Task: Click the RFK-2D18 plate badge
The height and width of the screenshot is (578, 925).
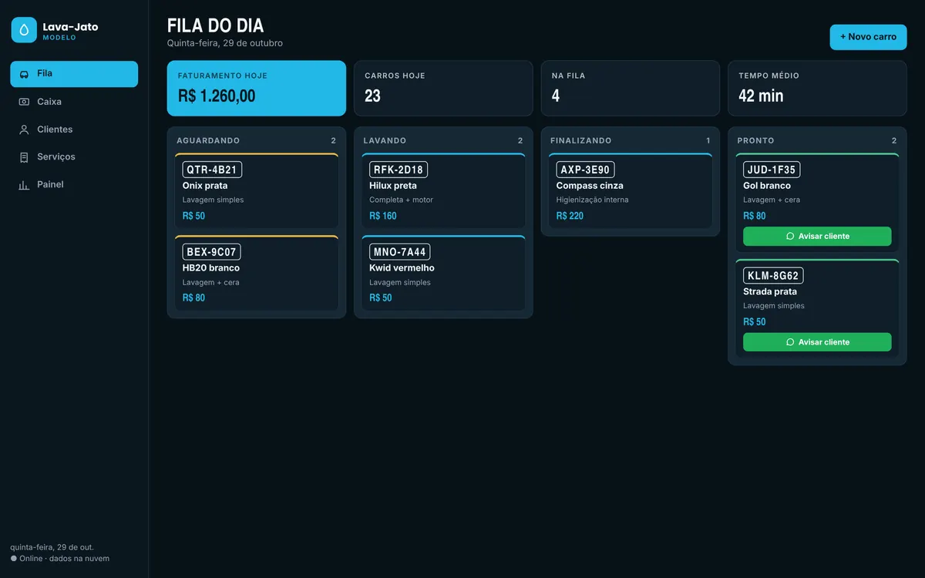Action: point(399,170)
